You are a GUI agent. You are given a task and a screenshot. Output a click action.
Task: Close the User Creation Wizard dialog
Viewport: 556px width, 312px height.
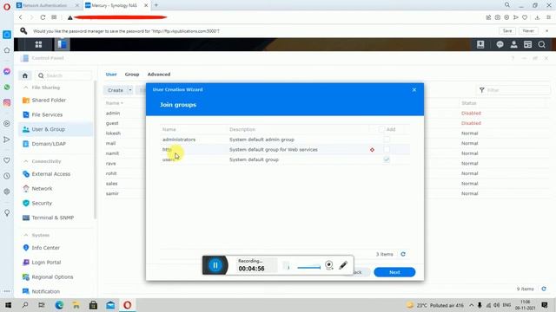pos(414,90)
